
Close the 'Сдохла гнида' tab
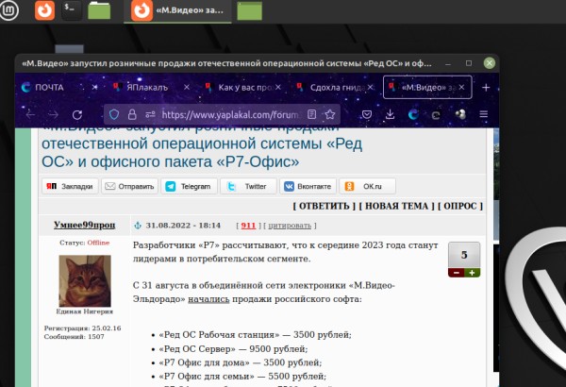coord(371,88)
